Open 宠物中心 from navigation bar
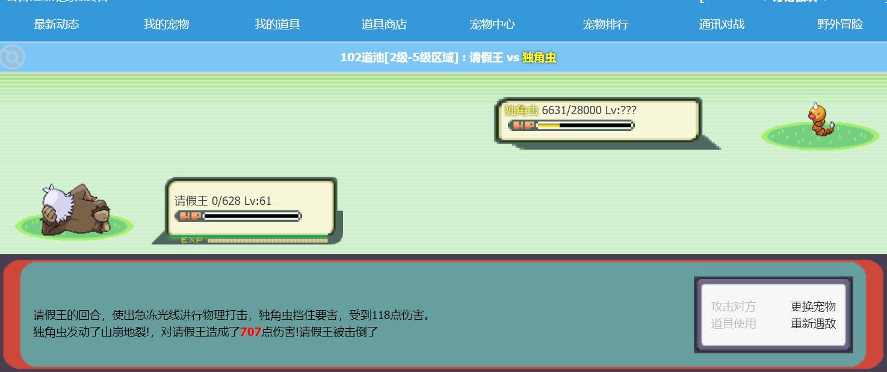887x372 pixels. coord(492,24)
